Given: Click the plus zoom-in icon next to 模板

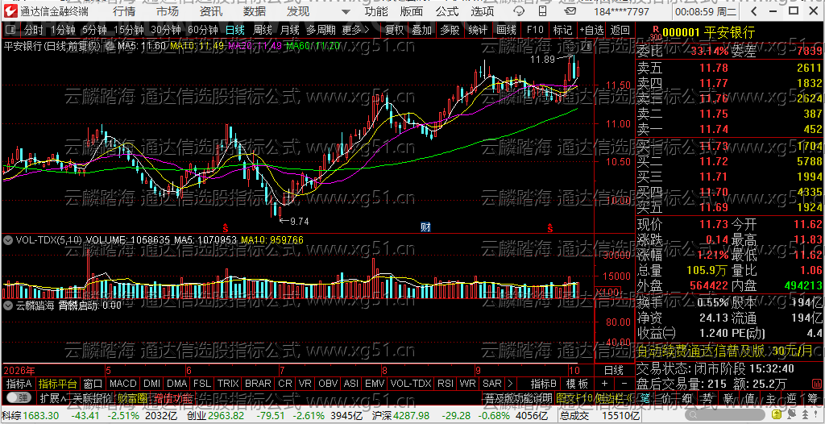Looking at the screenshot, I should click(x=604, y=383).
